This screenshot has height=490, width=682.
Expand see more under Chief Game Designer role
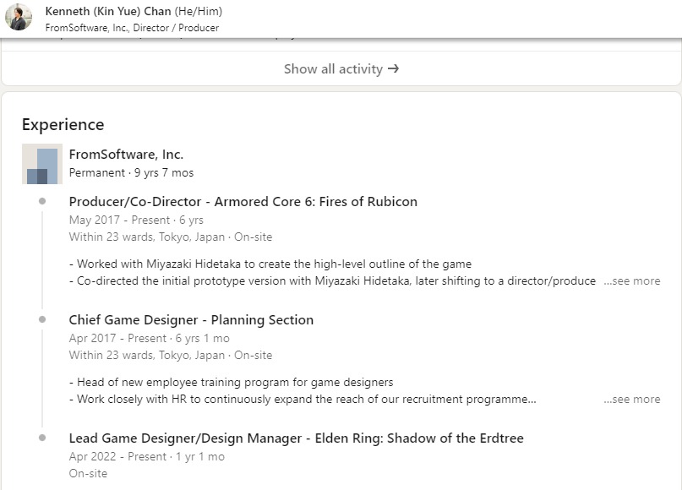631,399
